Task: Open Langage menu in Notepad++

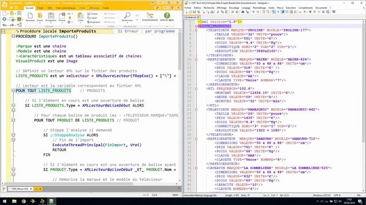Action: coord(246,7)
